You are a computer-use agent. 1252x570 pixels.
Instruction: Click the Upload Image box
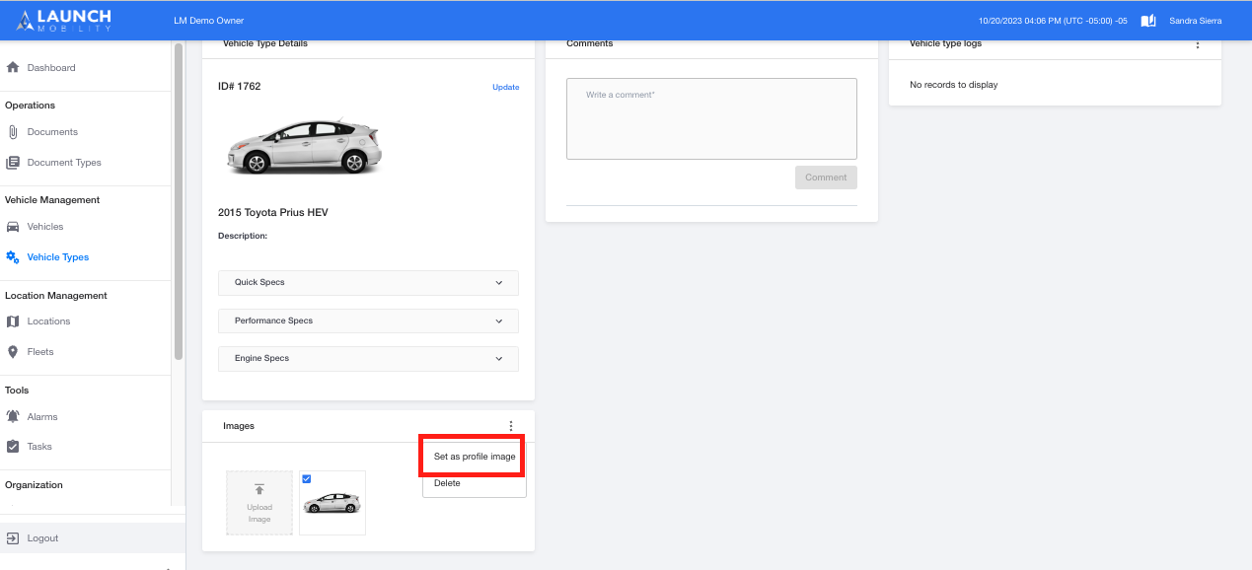(259, 503)
